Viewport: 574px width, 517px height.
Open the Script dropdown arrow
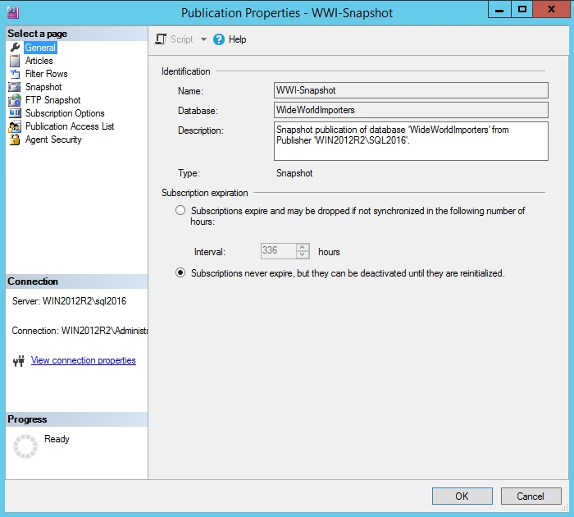click(x=203, y=39)
